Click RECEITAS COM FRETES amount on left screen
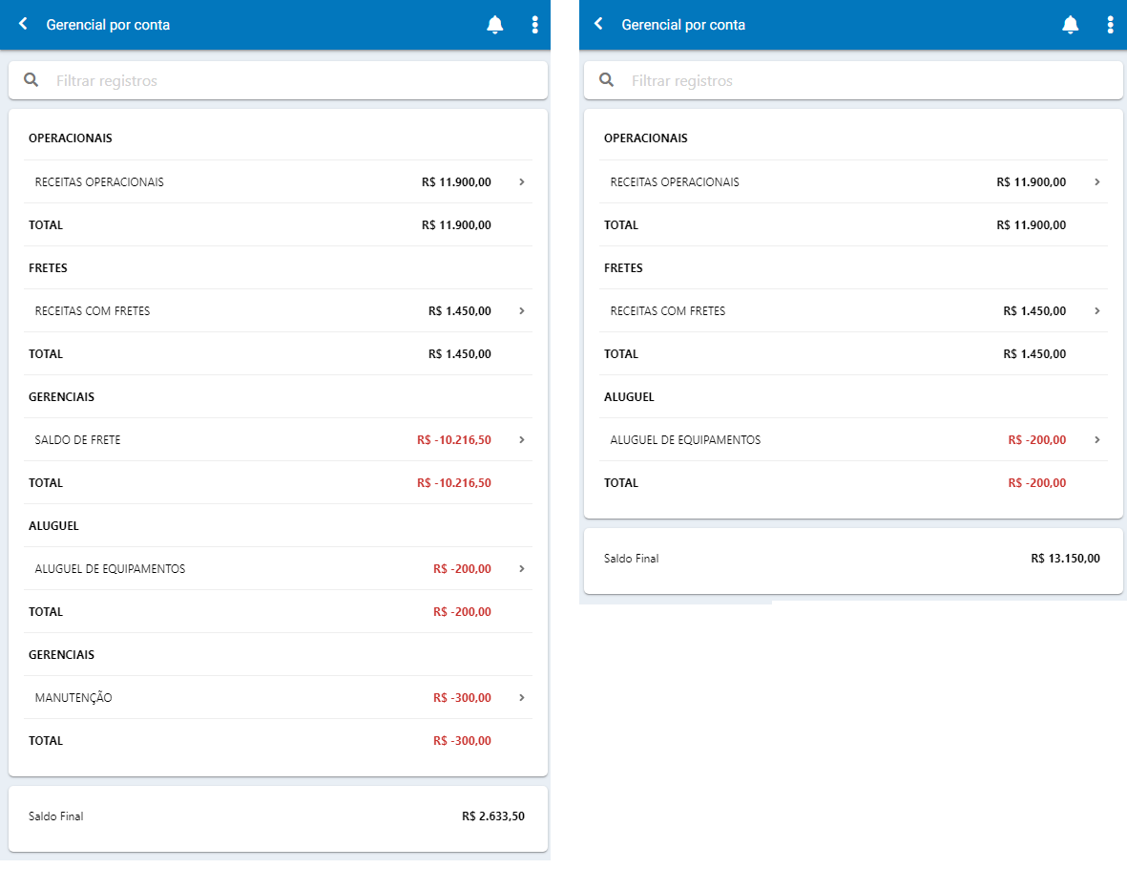Viewport: 1127px width, 869px height. [x=460, y=310]
